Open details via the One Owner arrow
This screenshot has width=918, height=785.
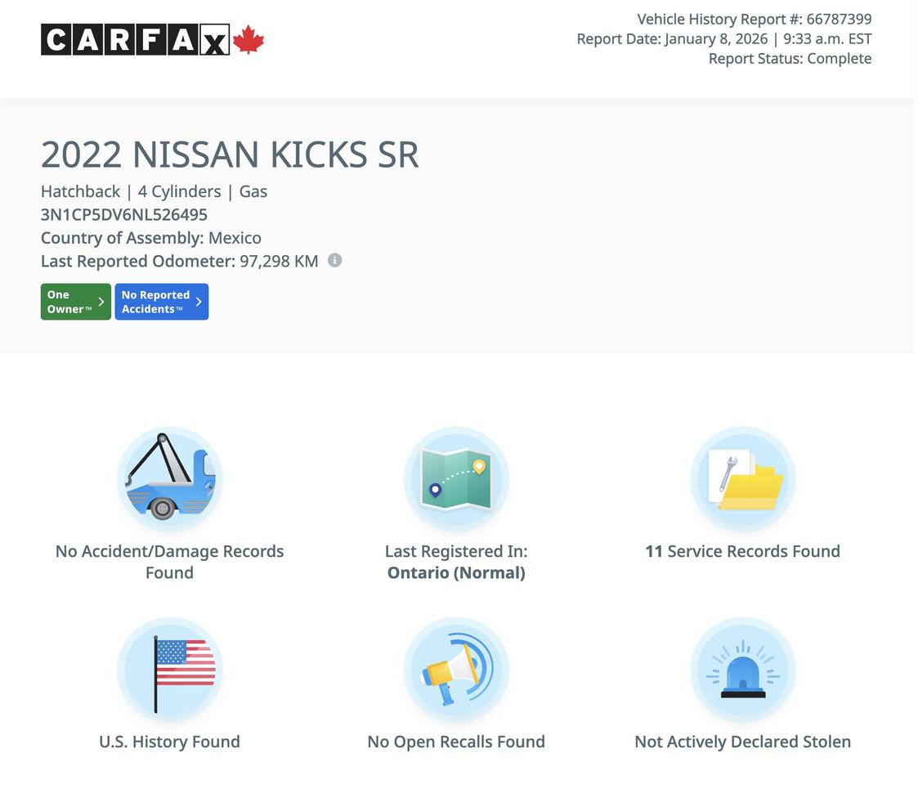101,301
